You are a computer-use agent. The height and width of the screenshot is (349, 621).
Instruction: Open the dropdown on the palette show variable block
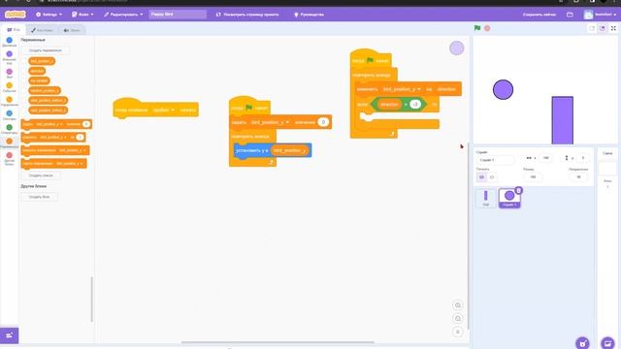tap(72, 150)
